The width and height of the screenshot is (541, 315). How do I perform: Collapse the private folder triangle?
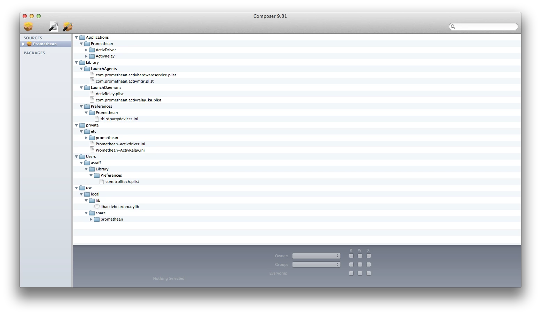pos(76,125)
